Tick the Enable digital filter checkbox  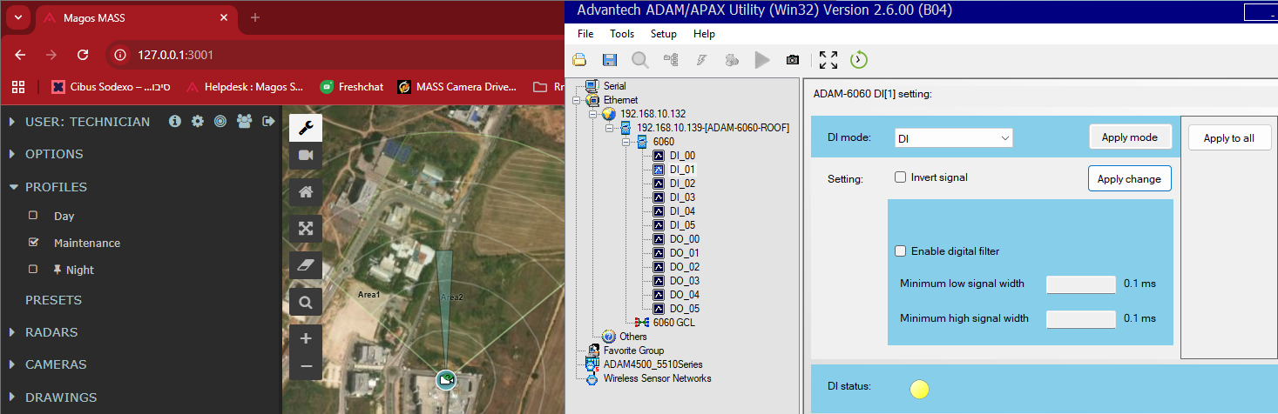[x=901, y=251]
